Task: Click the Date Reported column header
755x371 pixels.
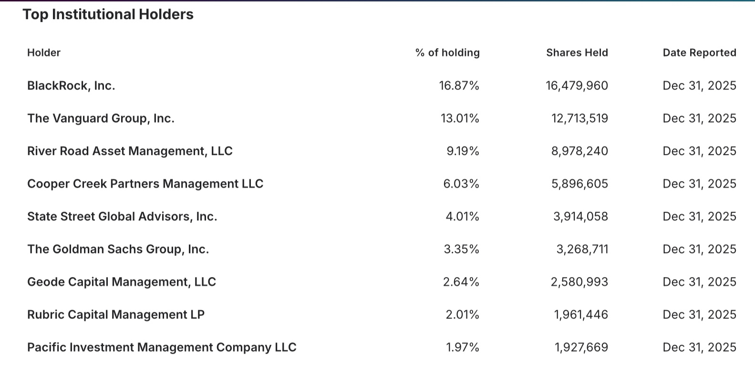Action: [x=699, y=53]
